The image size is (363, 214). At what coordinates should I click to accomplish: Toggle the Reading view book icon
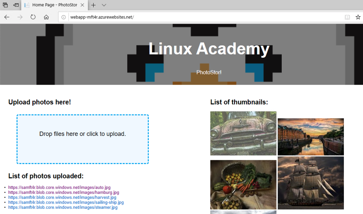click(x=347, y=17)
